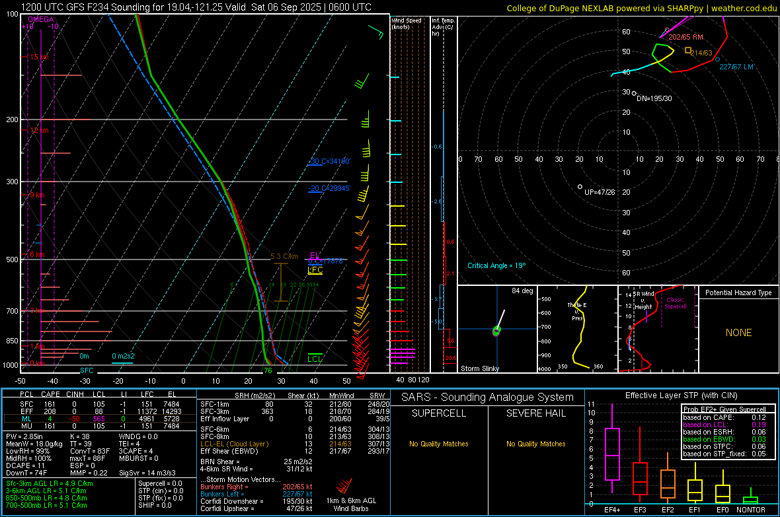Click the '84 deg' Storm Slinky value
This screenshot has height=517, width=780.
pos(522,291)
